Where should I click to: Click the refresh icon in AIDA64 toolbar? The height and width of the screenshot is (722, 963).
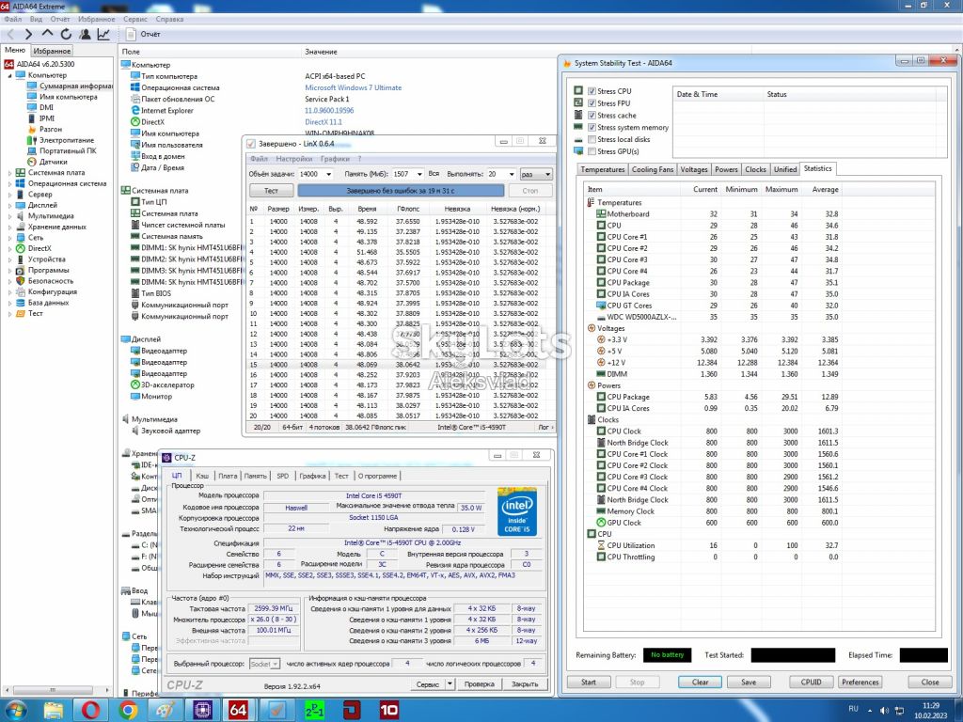(67, 35)
